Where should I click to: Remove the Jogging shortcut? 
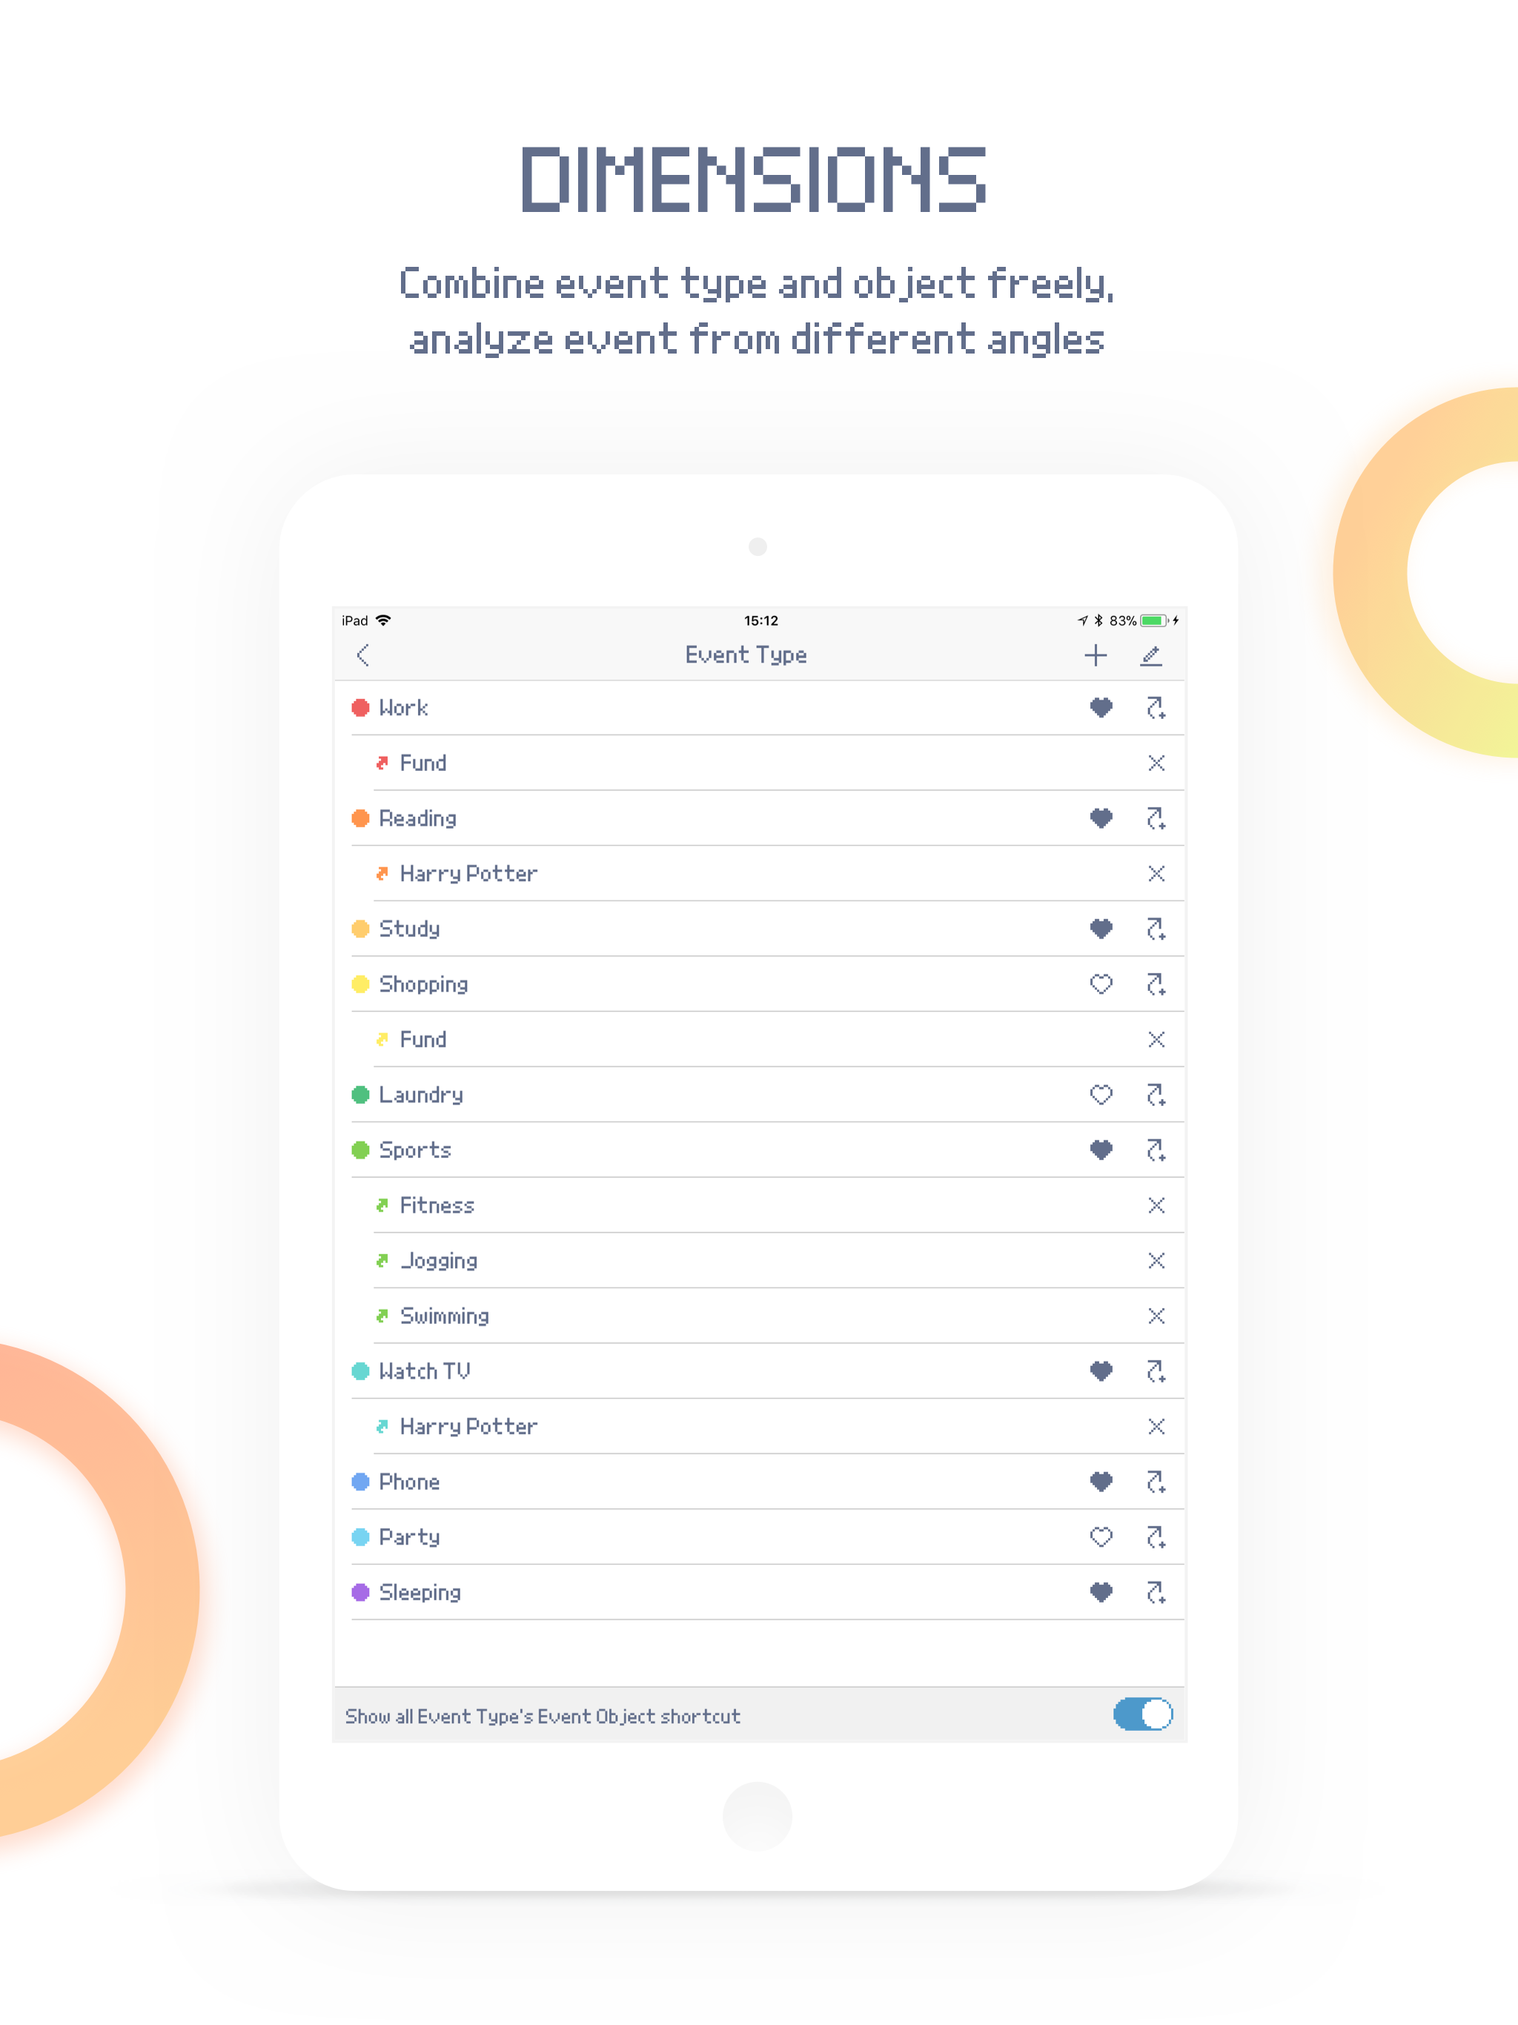[1156, 1261]
